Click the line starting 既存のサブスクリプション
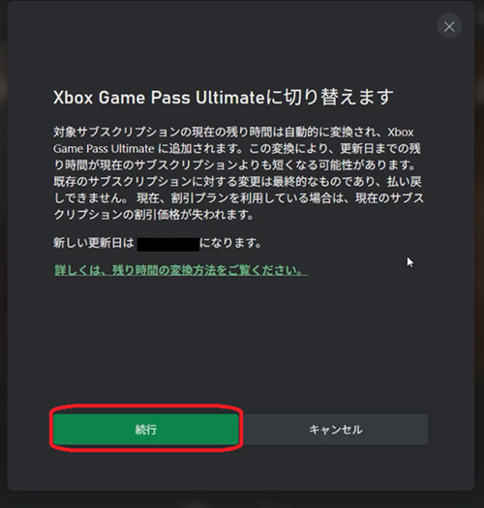Image resolution: width=484 pixels, height=508 pixels. pyautogui.click(x=237, y=182)
